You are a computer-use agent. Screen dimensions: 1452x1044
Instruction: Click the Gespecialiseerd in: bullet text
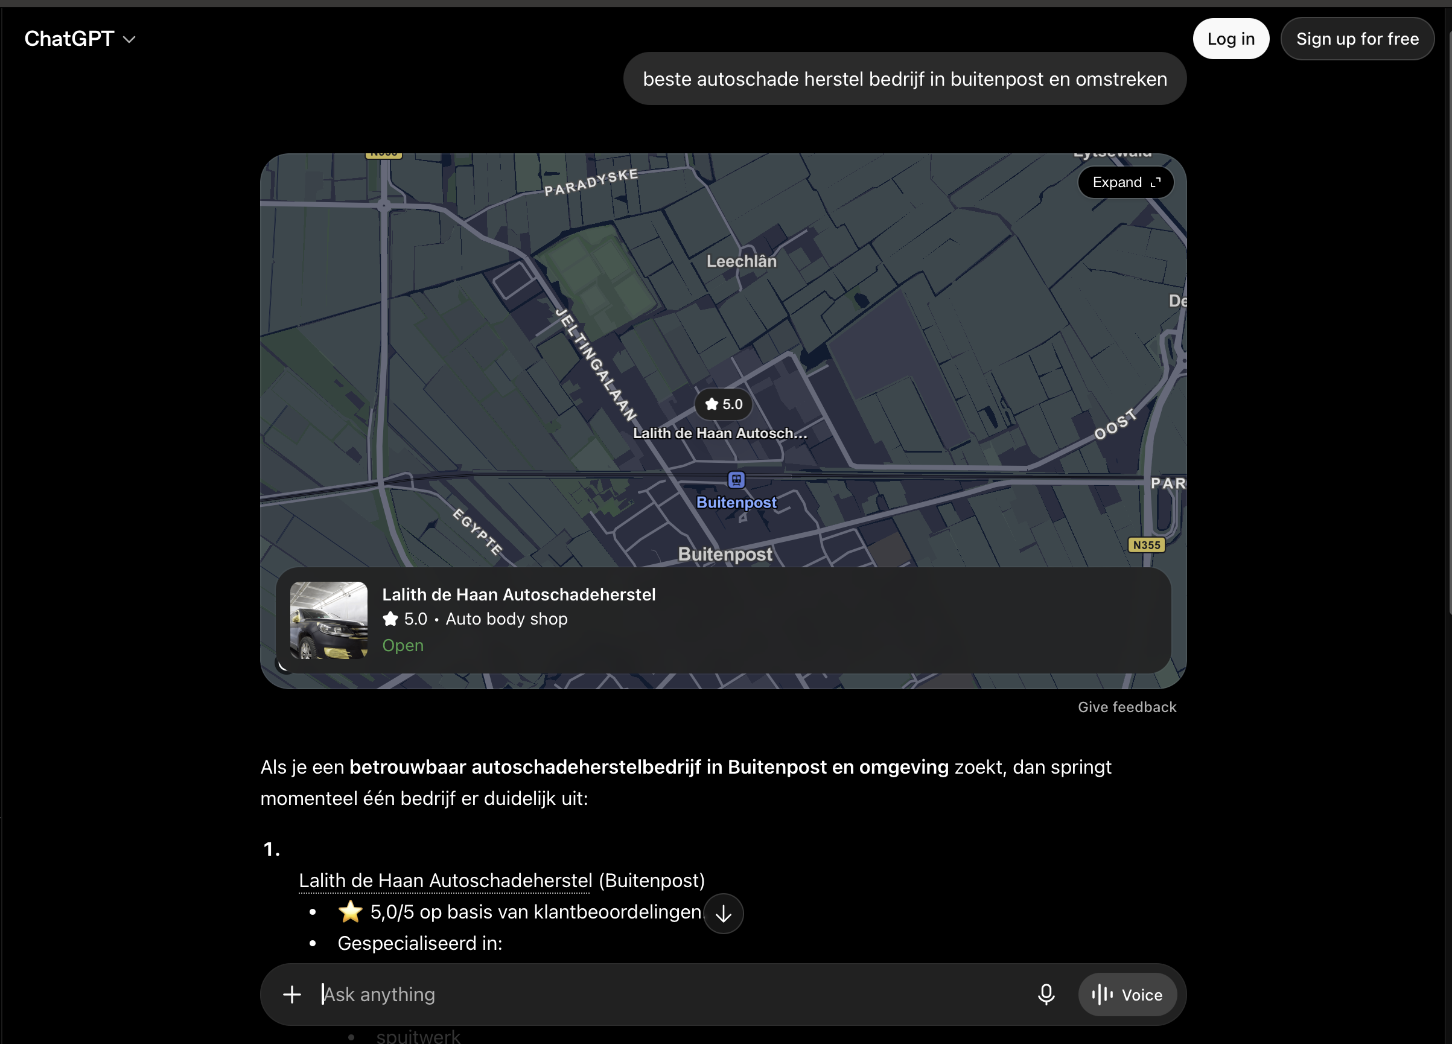420,943
